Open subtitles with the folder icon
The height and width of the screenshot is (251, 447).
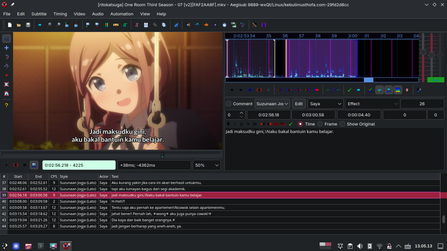click(x=19, y=25)
